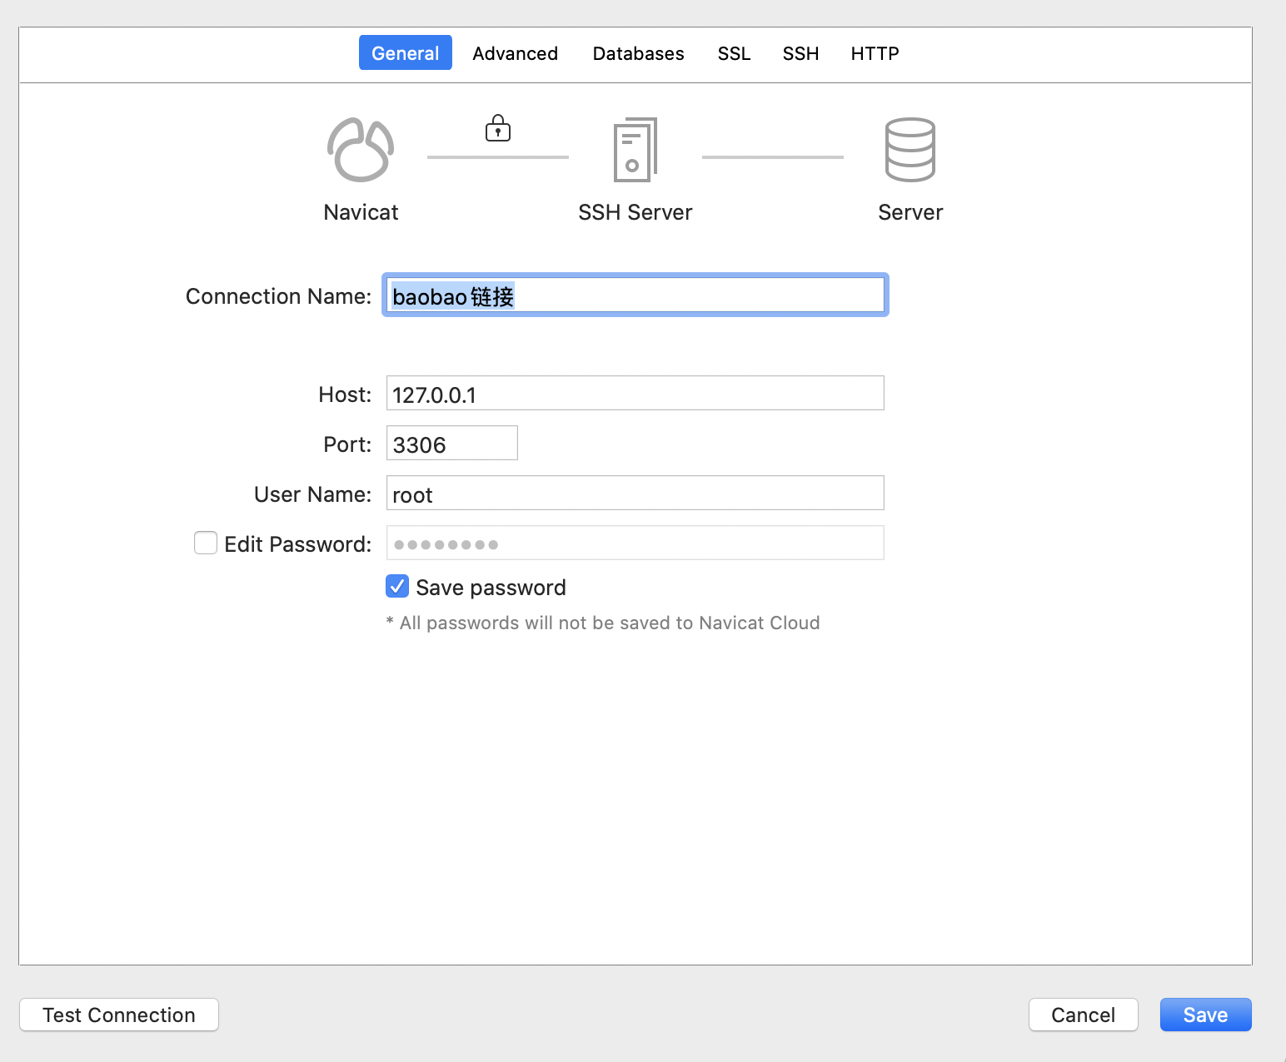This screenshot has height=1062, width=1286.
Task: Click the User Name field
Action: (635, 494)
